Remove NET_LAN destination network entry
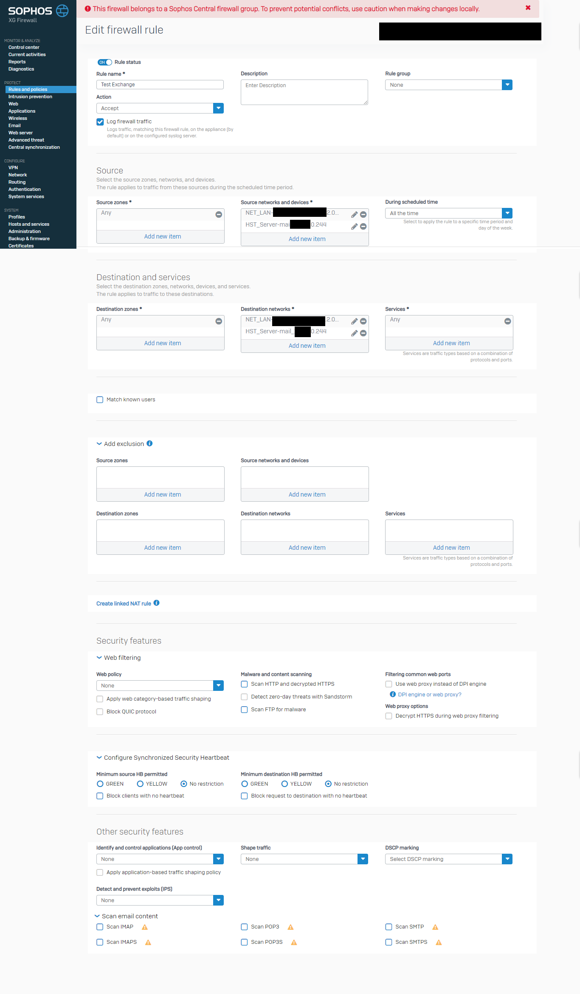The height and width of the screenshot is (994, 580). [363, 321]
